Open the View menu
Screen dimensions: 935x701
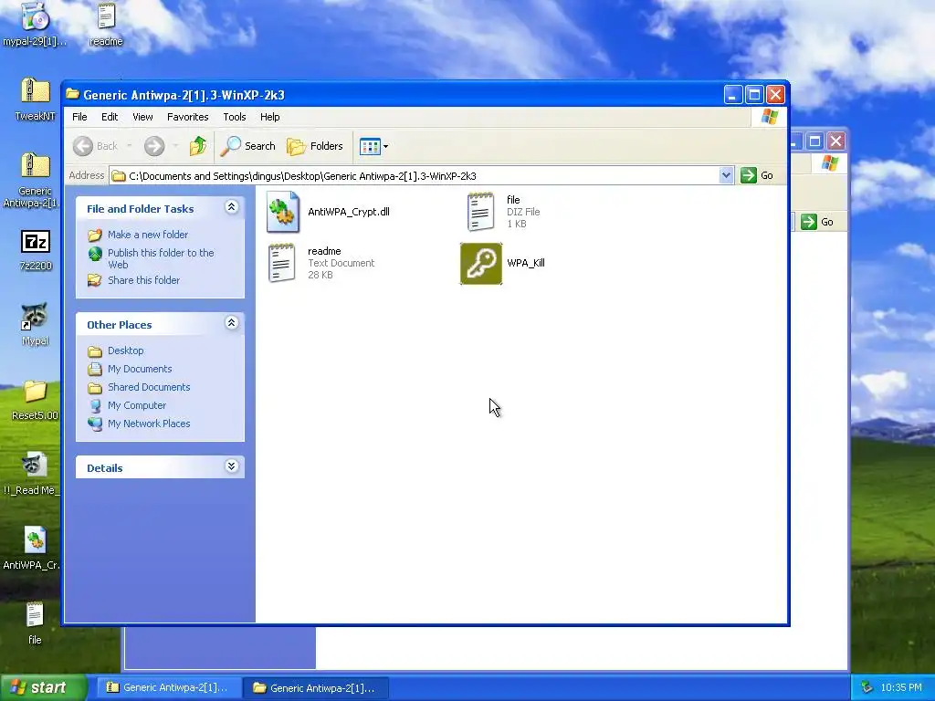[x=142, y=117]
